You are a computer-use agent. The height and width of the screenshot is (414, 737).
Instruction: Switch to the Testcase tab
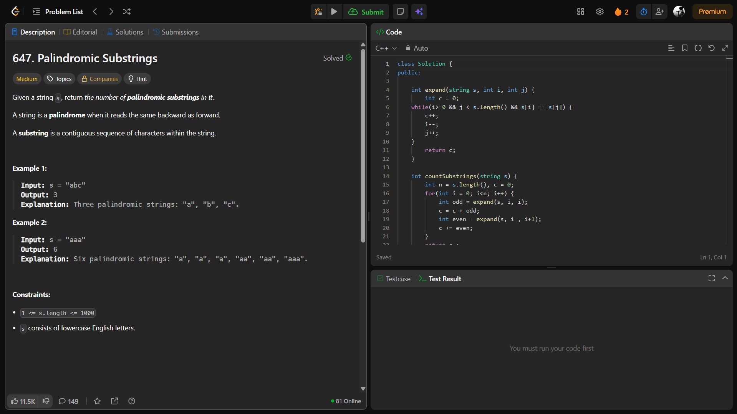[x=394, y=279]
